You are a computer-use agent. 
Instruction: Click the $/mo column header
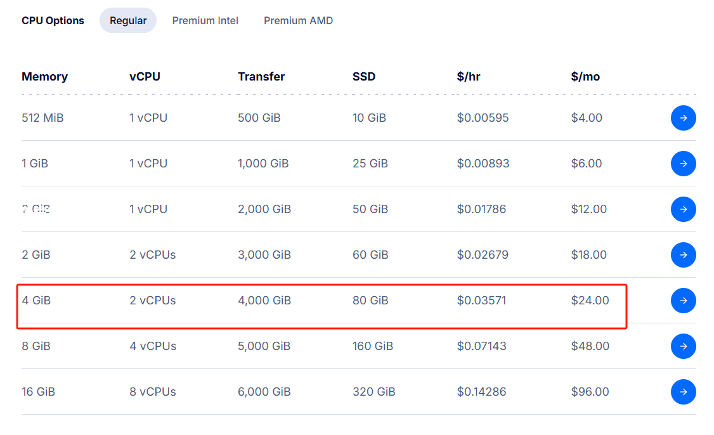[585, 77]
